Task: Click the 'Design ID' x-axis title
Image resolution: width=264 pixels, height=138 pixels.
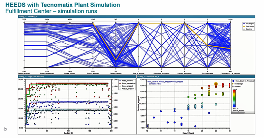Action: tap(68, 133)
